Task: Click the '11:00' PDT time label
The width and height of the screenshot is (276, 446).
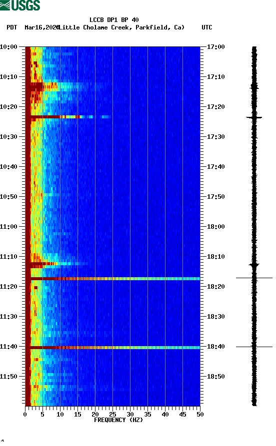Action: (9, 227)
